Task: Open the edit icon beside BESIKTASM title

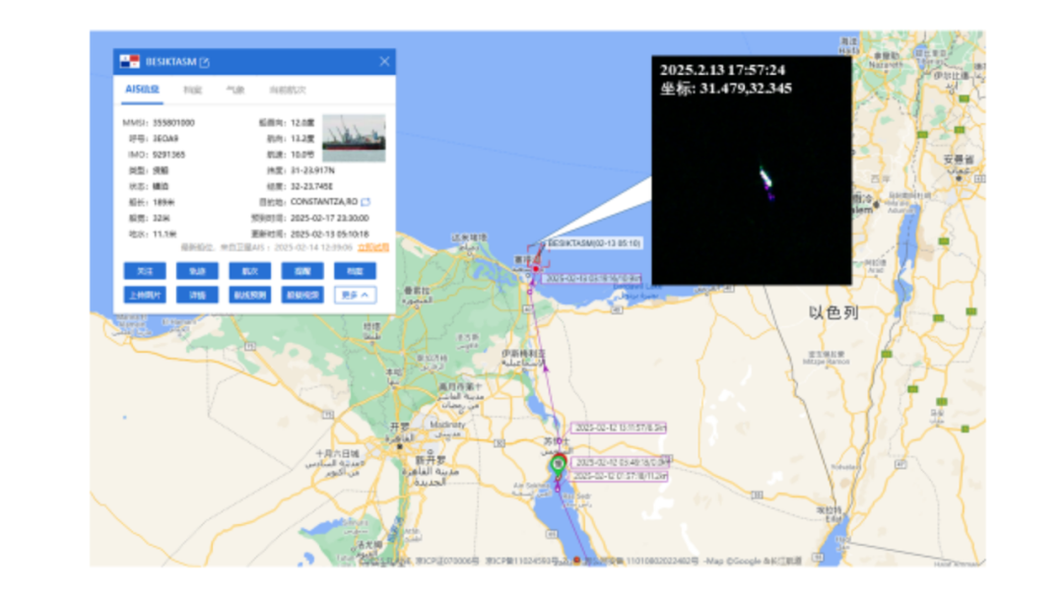Action: (204, 62)
